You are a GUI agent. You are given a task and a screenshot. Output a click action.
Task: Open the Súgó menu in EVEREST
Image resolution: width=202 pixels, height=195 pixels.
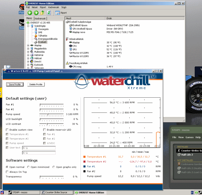click(64, 7)
